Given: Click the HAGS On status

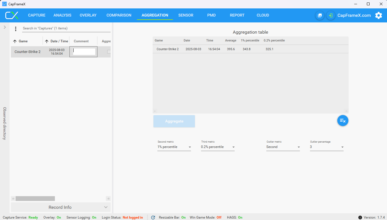Looking at the screenshot, I should (x=235, y=217).
